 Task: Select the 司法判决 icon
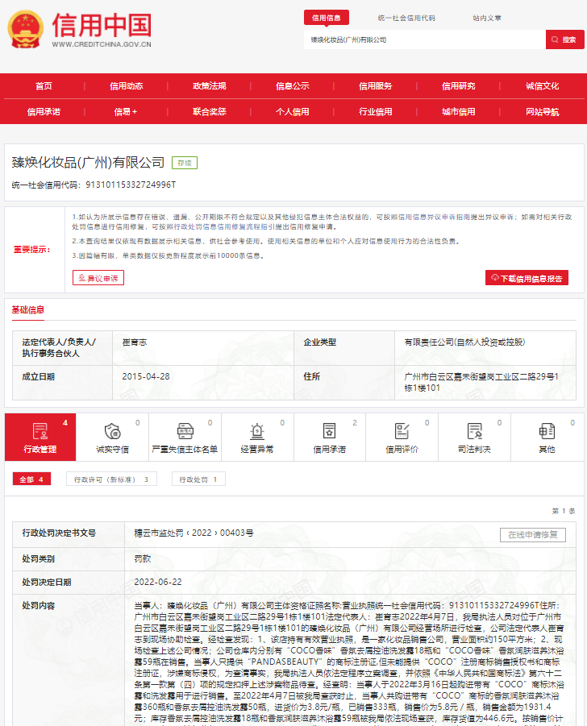pos(474,431)
